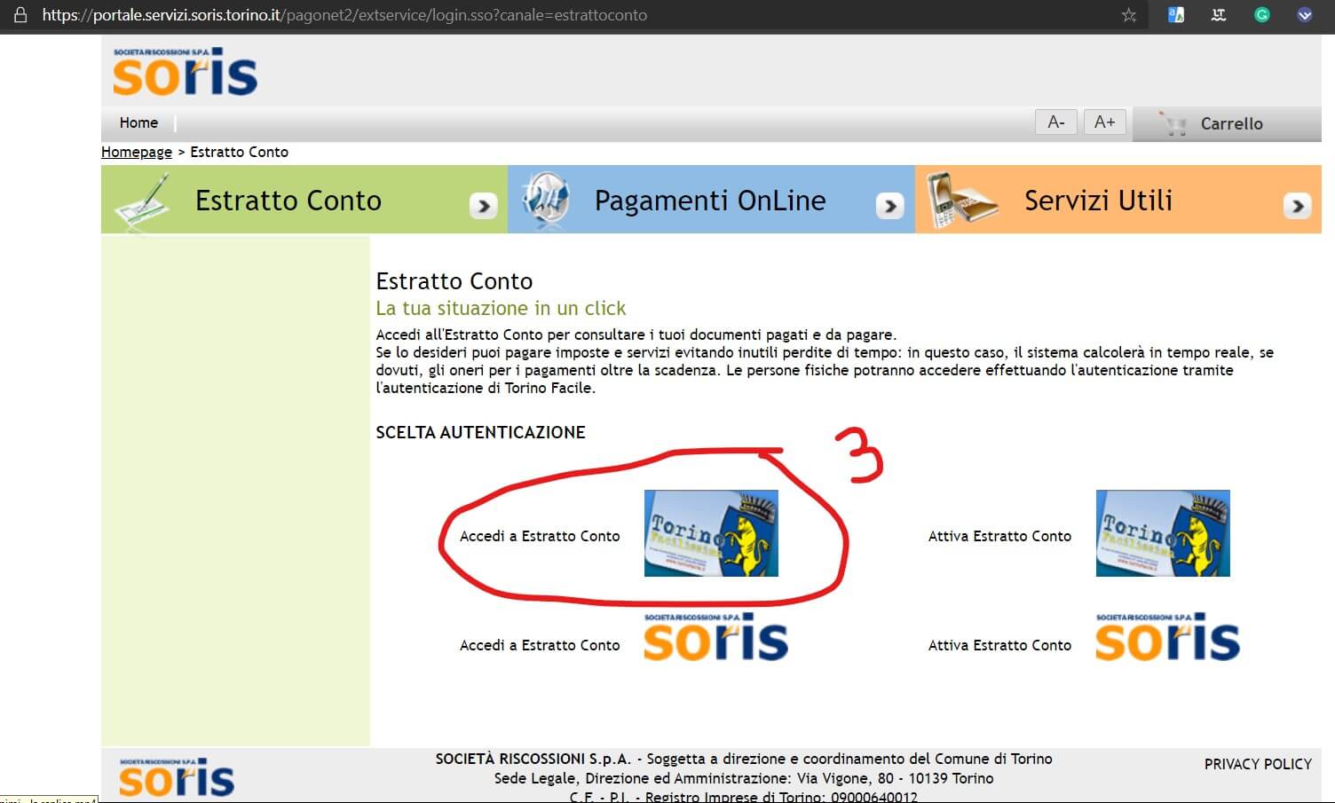The height and width of the screenshot is (803, 1335).
Task: Click the Torino Facile logo next to Attiva
Action: click(x=1162, y=533)
